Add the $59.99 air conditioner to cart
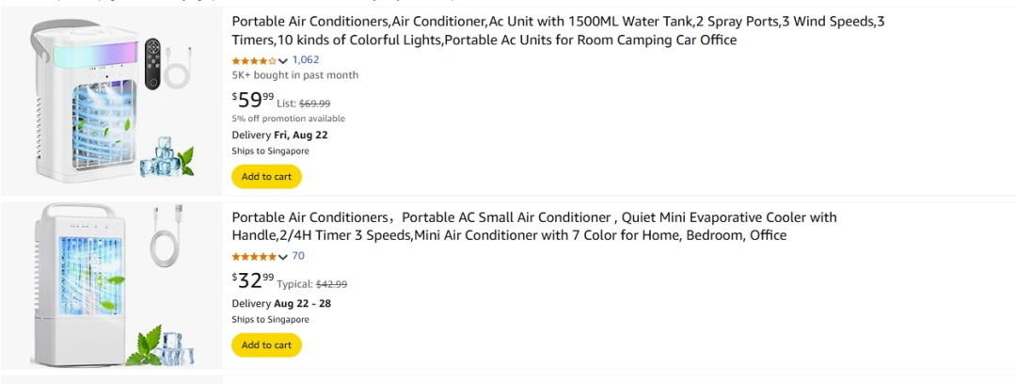The height and width of the screenshot is (384, 1016). (266, 176)
